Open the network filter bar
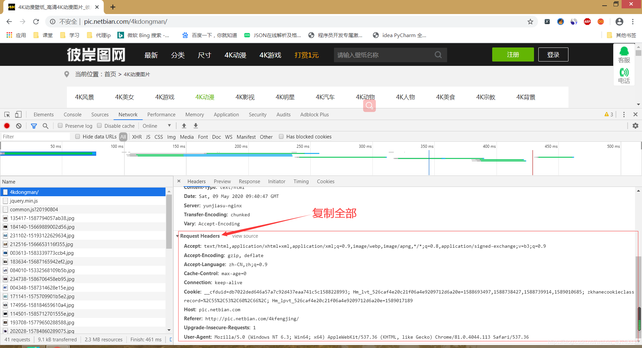Screen dimensions: 642x348 pyautogui.click(x=34, y=126)
